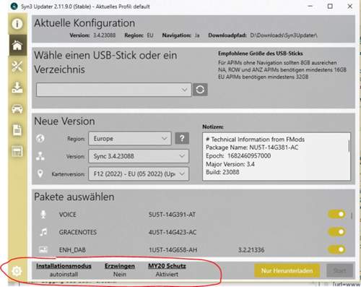The height and width of the screenshot is (287, 361).
Task: Toggle the ENH_DAB package switch
Action: (336, 249)
